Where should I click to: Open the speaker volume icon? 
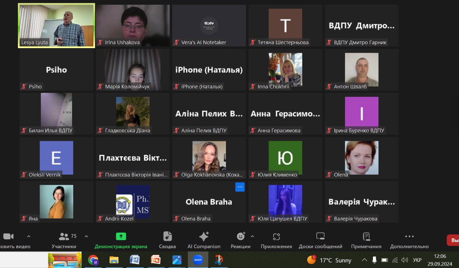tap(405, 260)
